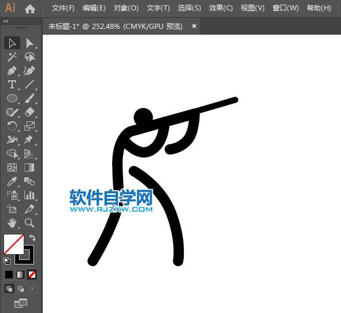This screenshot has width=341, height=313.
Task: Open the 视图(V) menu
Action: point(253,8)
